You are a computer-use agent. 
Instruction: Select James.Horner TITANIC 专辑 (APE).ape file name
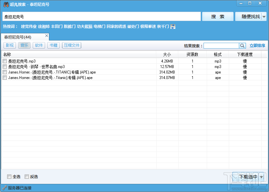tap(52, 72)
